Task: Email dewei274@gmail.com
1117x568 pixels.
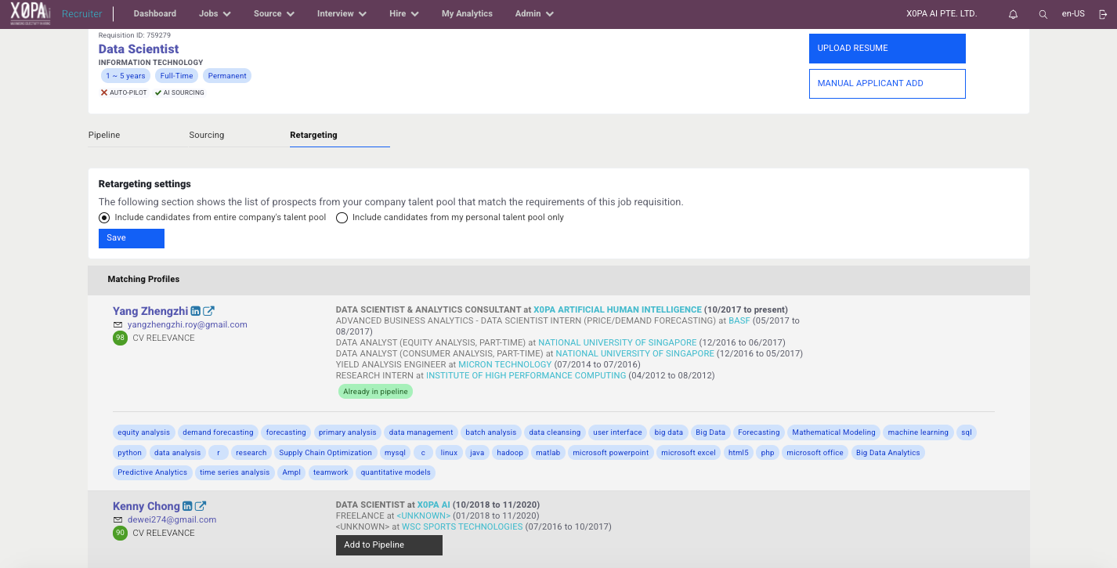Action: pos(172,519)
